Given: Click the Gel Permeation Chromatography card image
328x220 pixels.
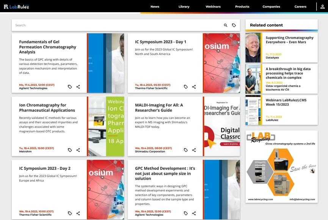Looking at the screenshot, I should pos(106,63).
